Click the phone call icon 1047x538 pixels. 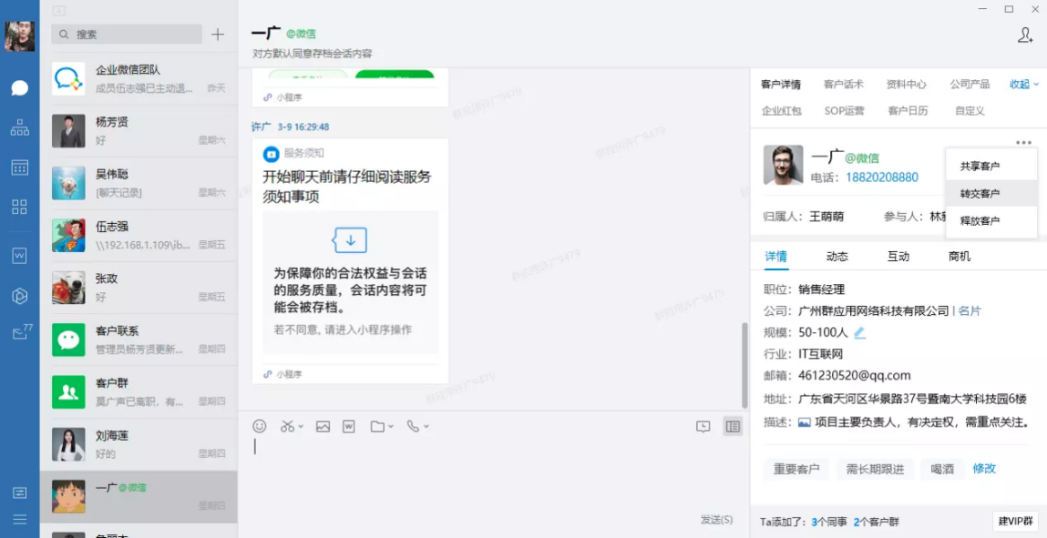point(414,426)
